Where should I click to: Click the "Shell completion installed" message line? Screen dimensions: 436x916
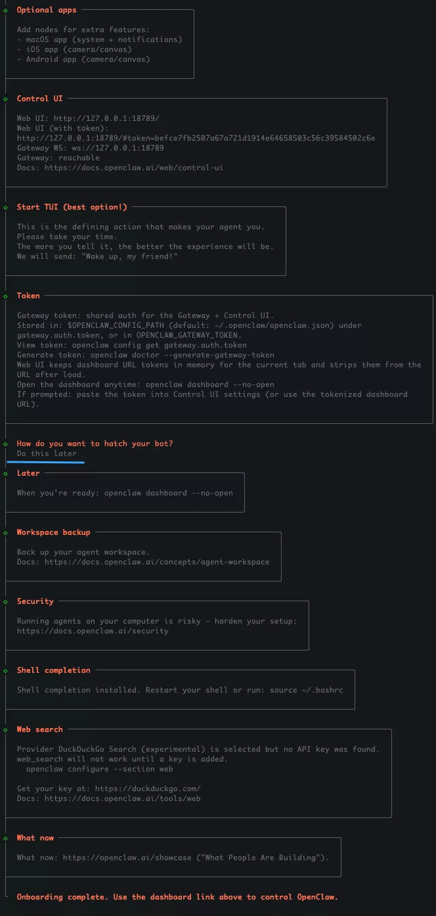[x=180, y=690]
